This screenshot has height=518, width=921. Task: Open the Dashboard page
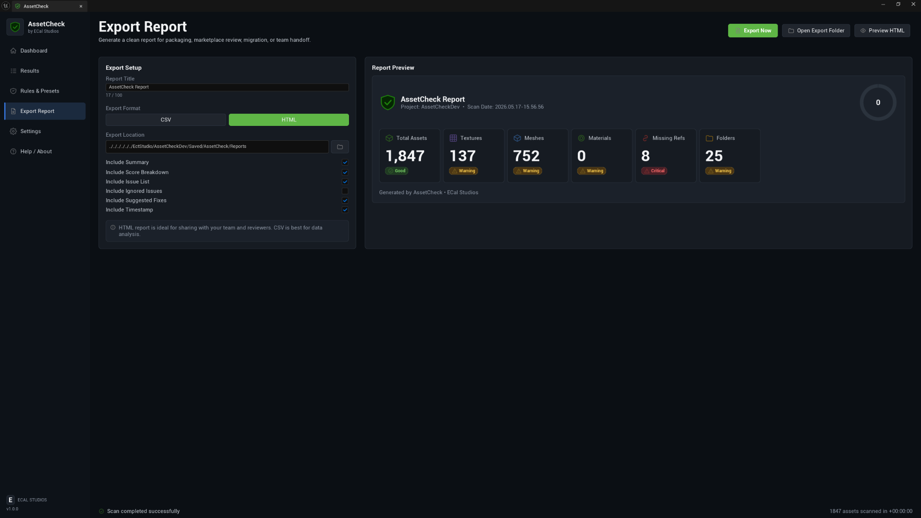(45, 51)
